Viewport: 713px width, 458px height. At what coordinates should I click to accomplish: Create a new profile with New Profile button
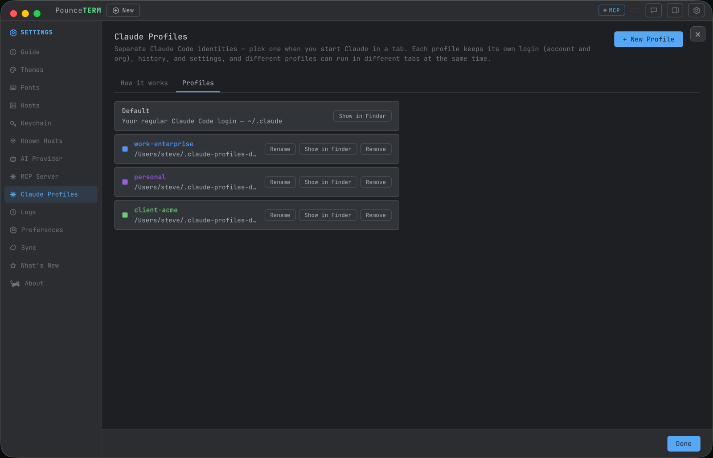pos(648,39)
